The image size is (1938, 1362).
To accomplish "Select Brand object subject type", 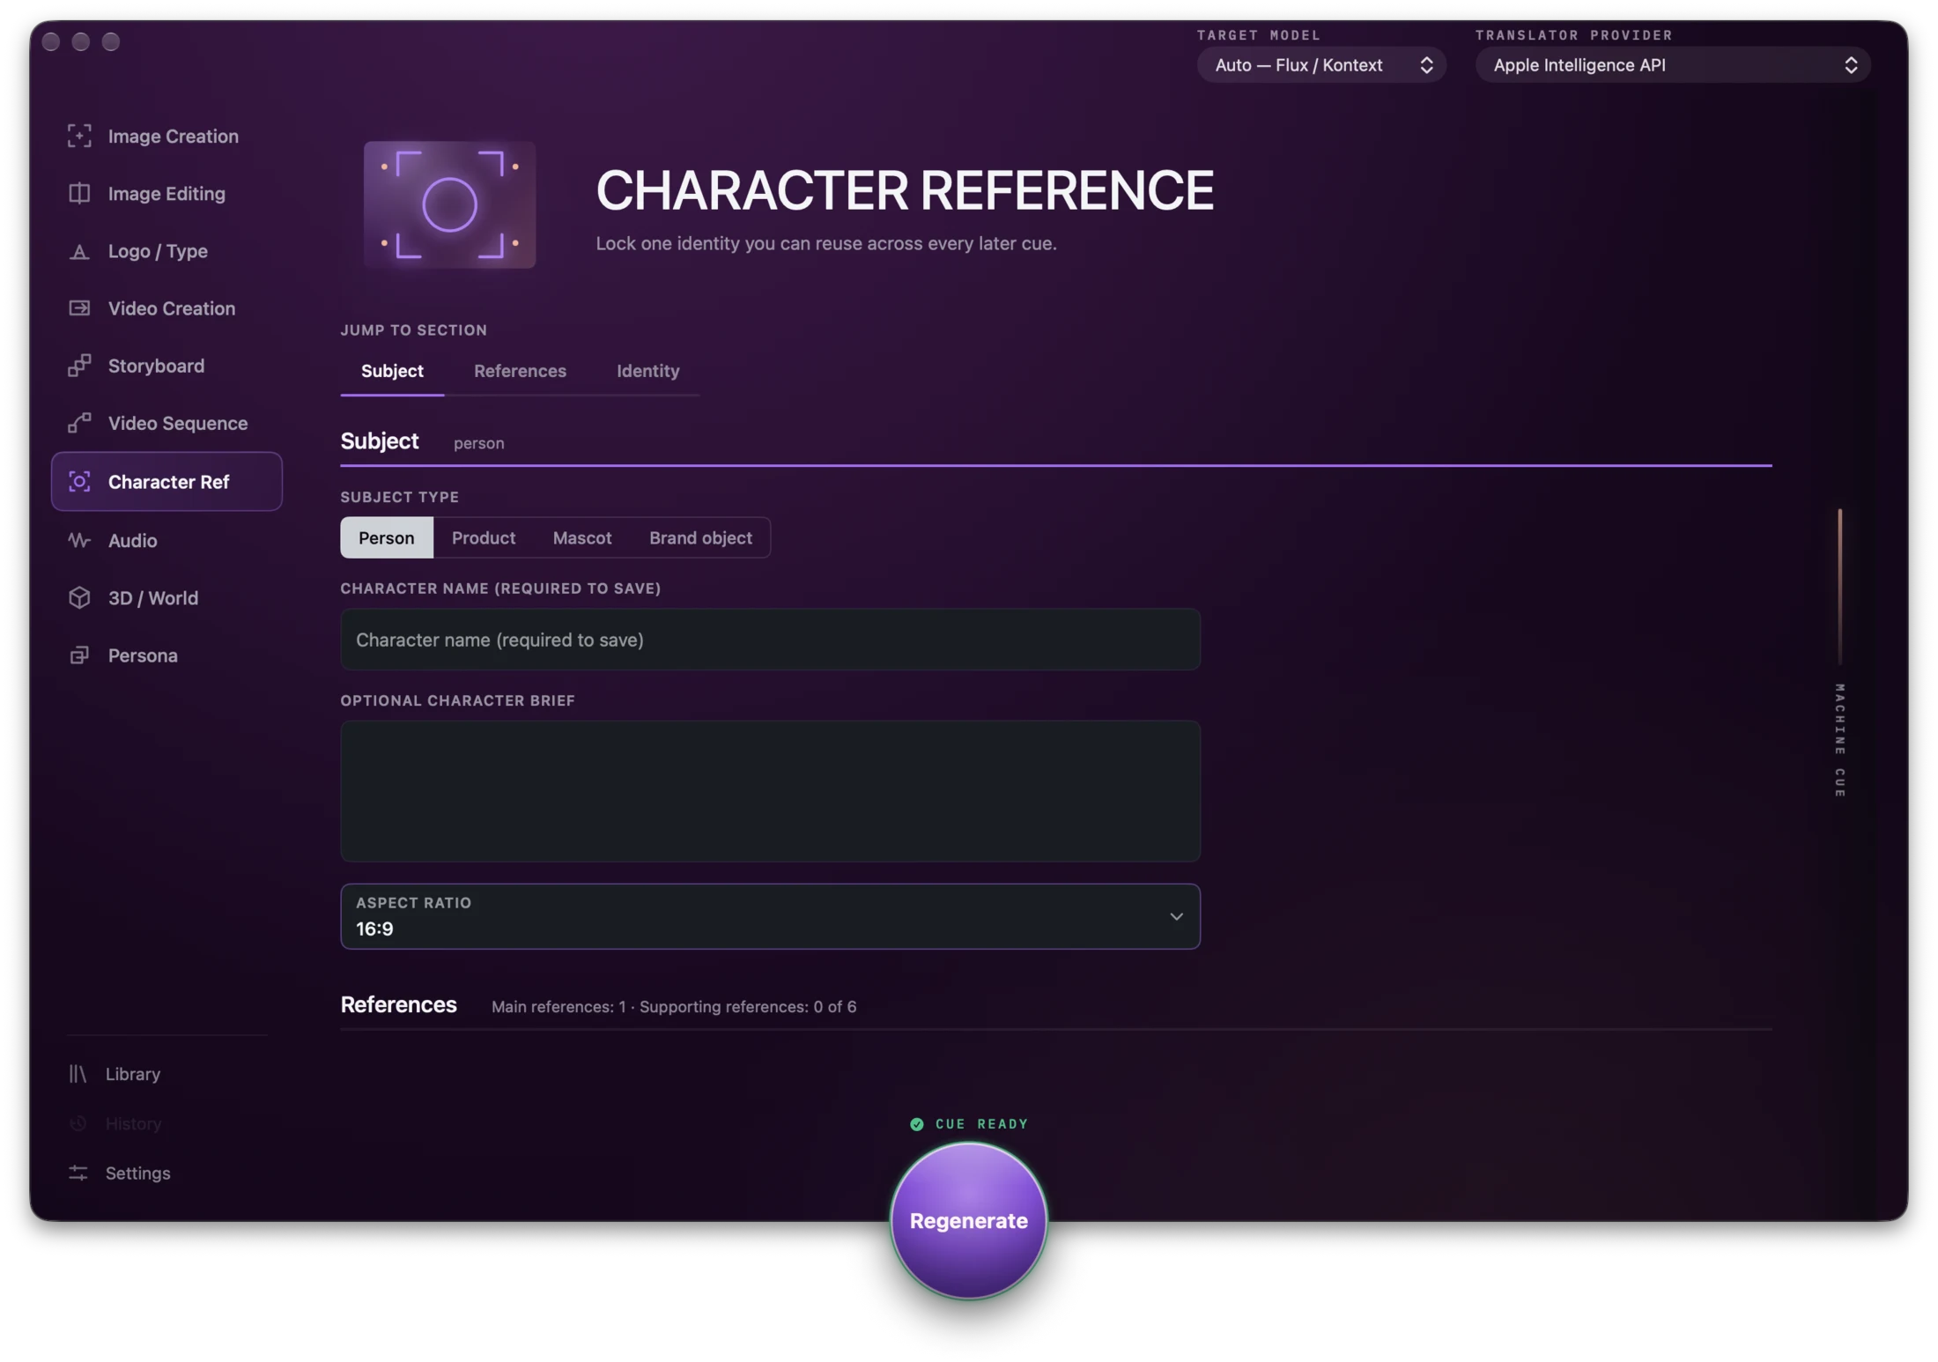I will click(x=700, y=537).
